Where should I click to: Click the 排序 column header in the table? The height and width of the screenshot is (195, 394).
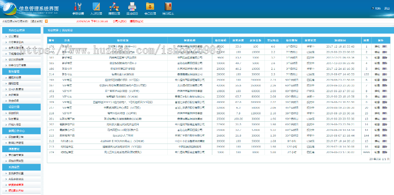(366, 40)
